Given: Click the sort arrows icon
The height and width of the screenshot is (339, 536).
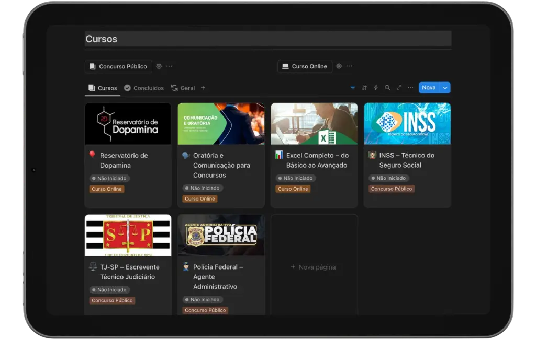Looking at the screenshot, I should (x=364, y=88).
